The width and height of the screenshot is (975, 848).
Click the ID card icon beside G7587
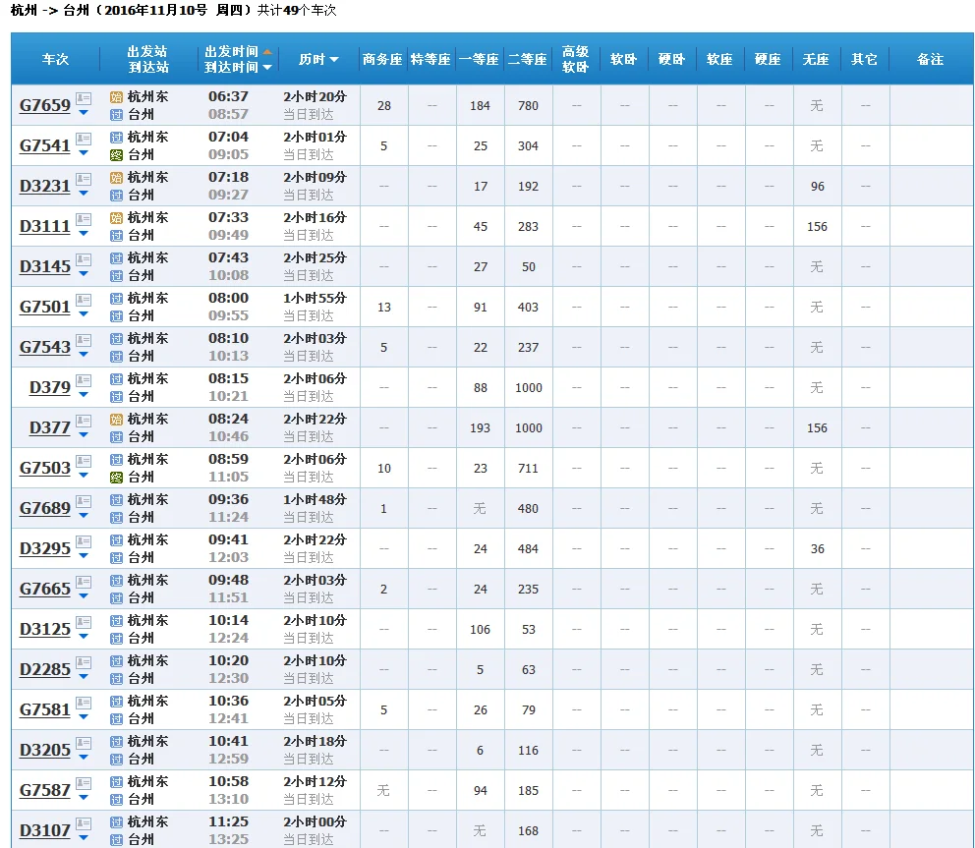coord(84,783)
